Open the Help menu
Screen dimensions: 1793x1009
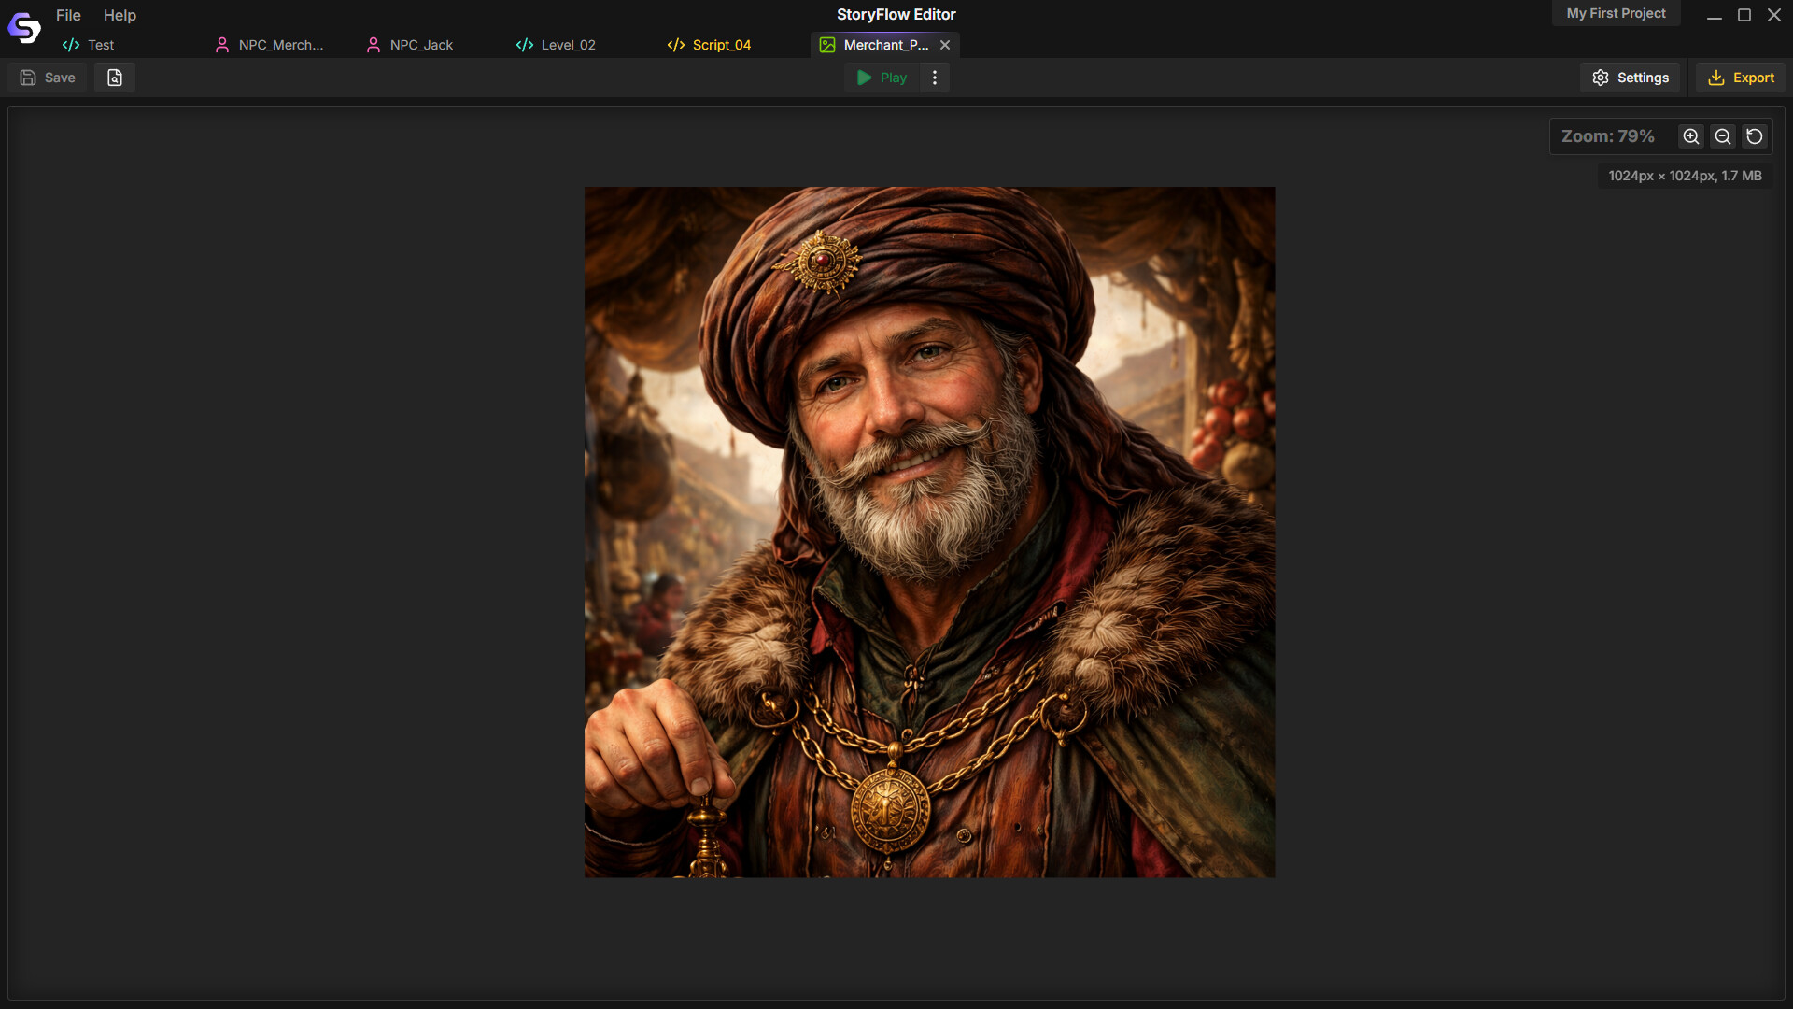(x=120, y=15)
